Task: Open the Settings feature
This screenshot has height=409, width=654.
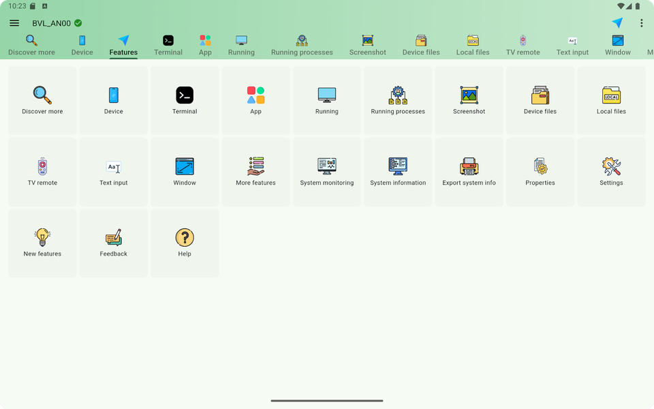Action: coord(611,171)
